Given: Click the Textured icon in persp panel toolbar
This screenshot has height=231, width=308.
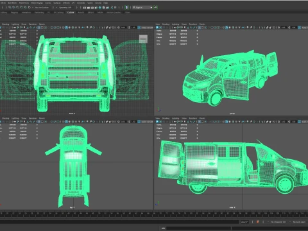Looking at the screenshot, I should [236, 28].
